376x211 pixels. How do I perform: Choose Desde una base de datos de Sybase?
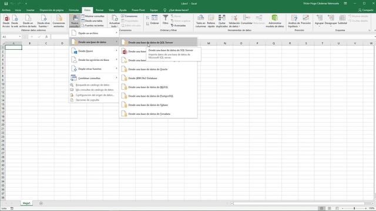tap(158, 105)
